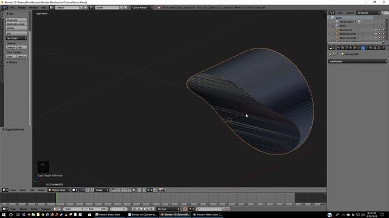Open the Texture properties tab
Image resolution: width=389 pixels, height=218 pixels.
(x=375, y=48)
